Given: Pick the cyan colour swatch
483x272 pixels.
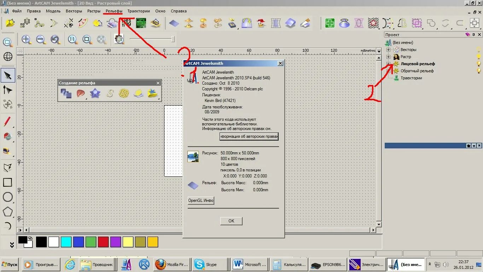Looking at the screenshot, I should 66,242.
